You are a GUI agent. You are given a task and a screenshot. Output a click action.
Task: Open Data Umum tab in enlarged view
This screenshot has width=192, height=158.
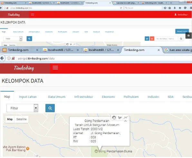(57, 97)
